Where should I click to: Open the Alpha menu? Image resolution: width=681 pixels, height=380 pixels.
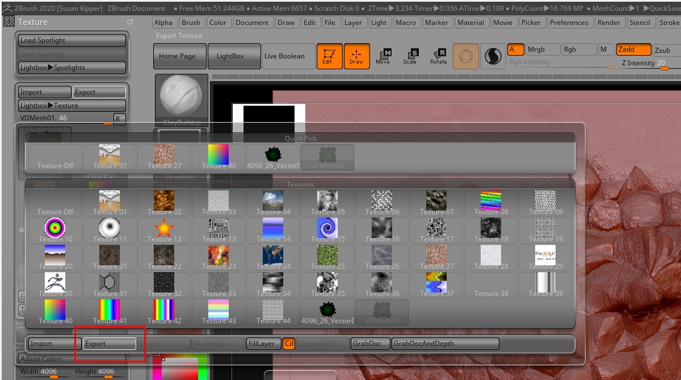[x=163, y=23]
